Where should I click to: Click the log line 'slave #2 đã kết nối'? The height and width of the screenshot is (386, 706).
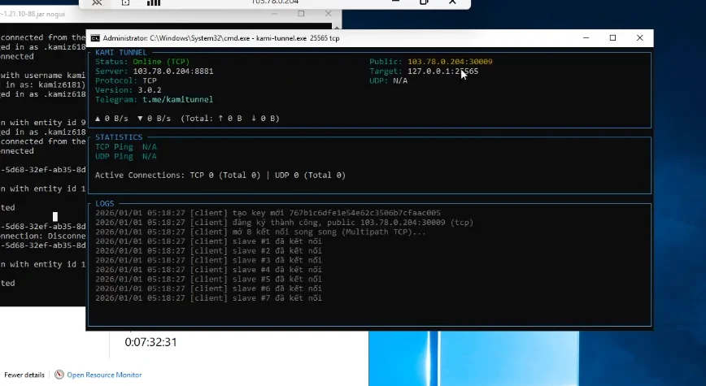coord(208,250)
